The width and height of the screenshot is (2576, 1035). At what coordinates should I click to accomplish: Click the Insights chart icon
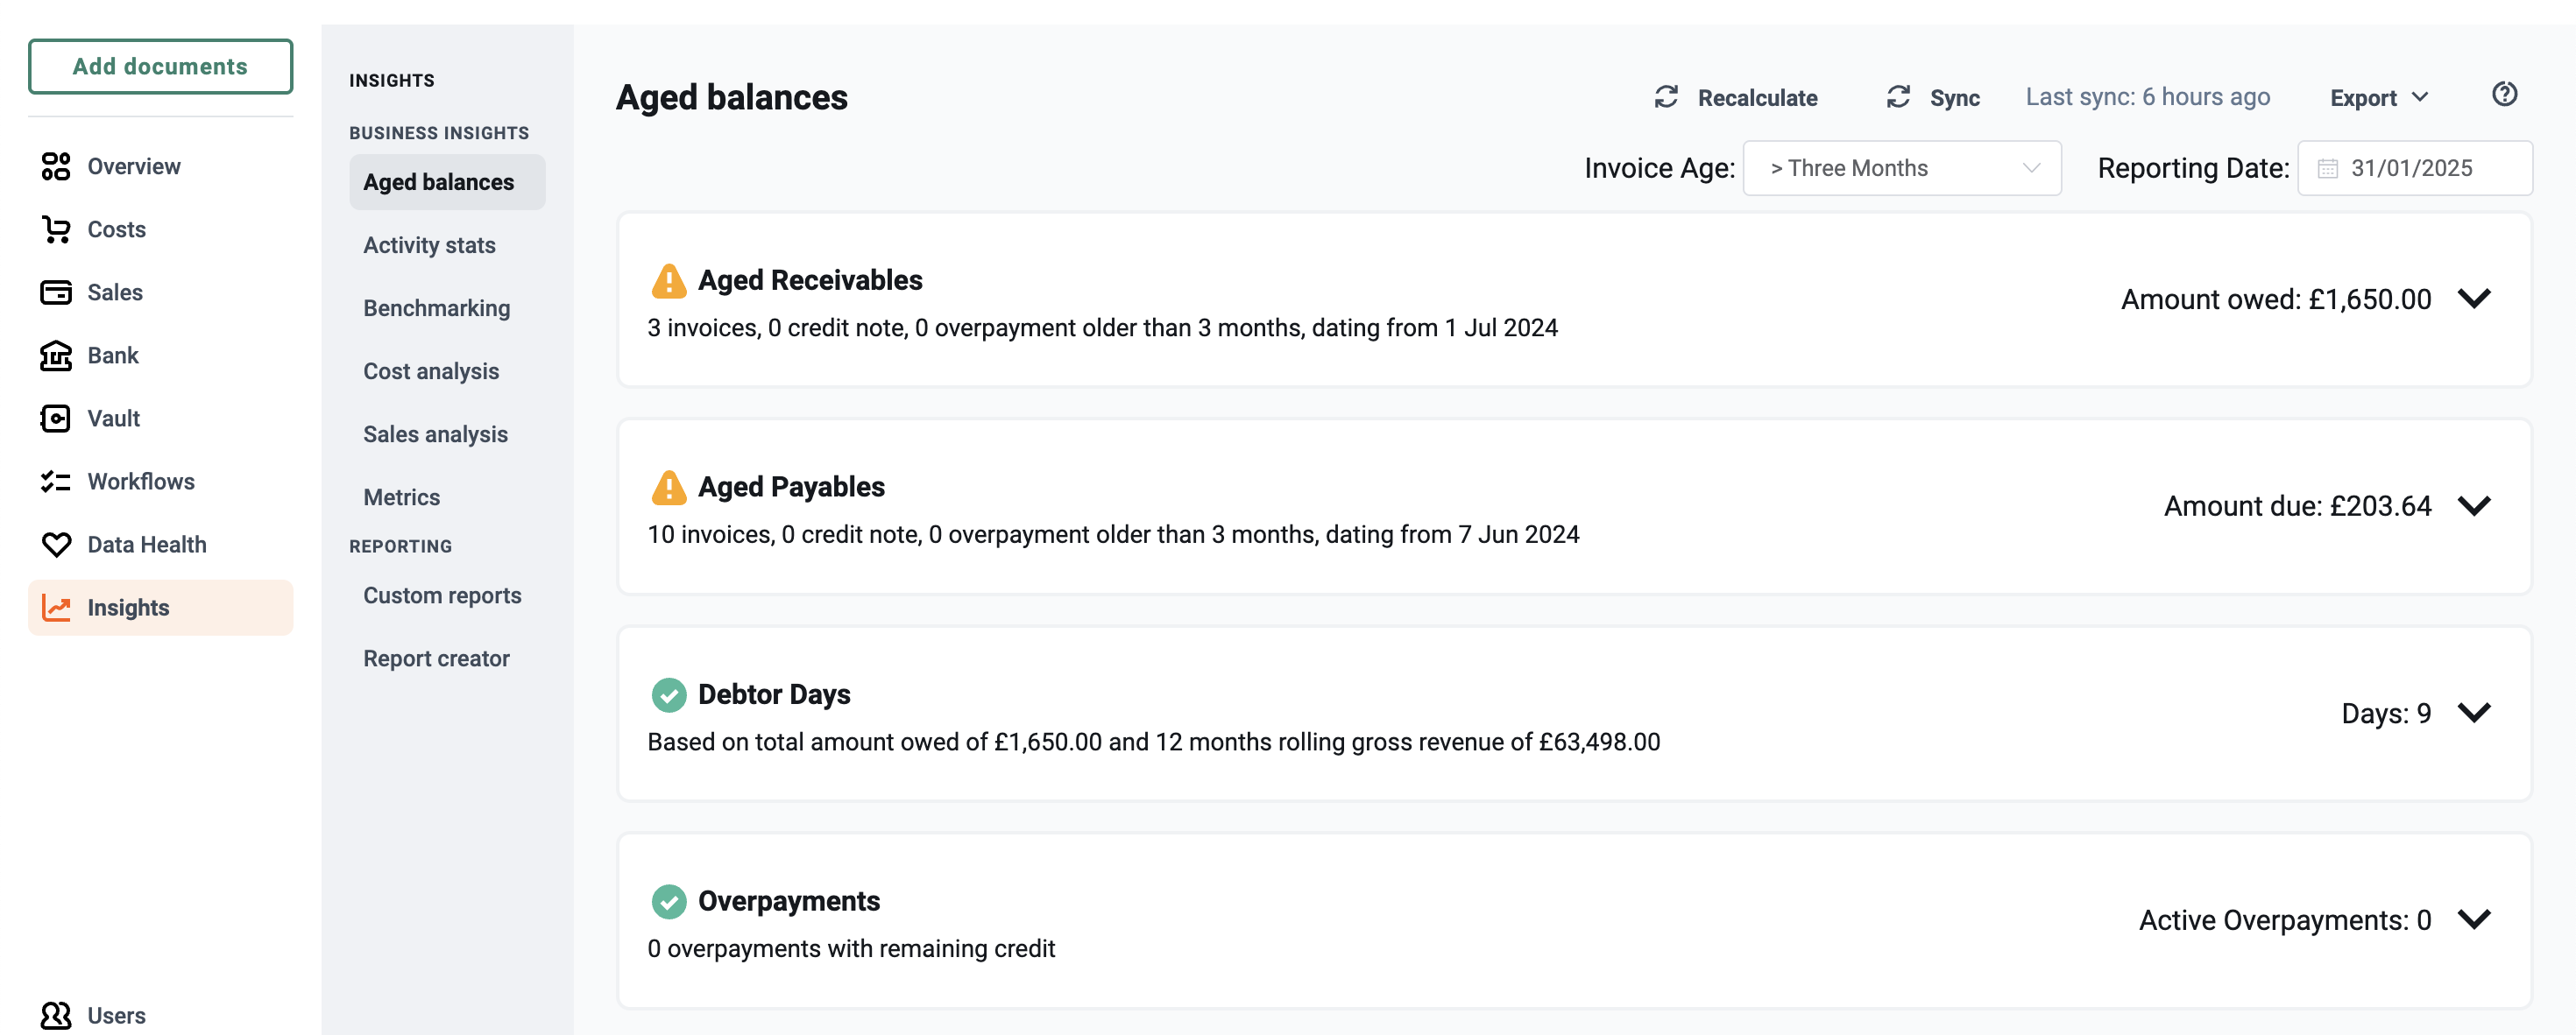tap(56, 608)
